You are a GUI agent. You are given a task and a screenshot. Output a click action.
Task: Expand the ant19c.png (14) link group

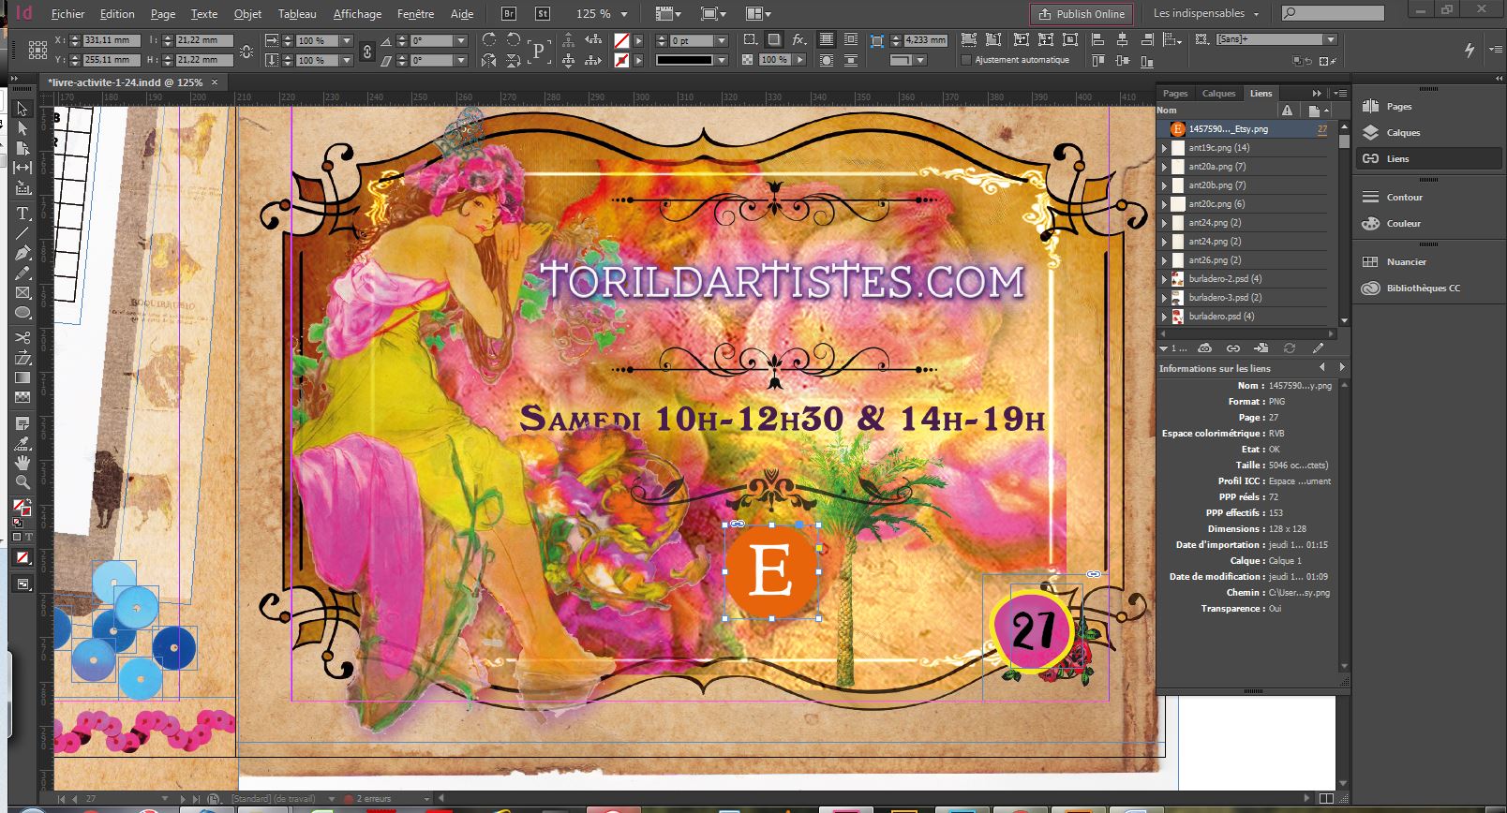[1165, 148]
